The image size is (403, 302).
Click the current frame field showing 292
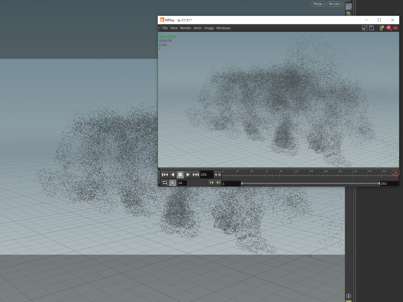207,175
